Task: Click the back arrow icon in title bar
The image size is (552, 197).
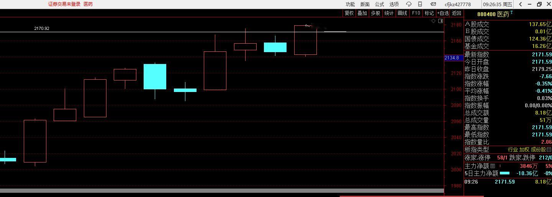Action: (x=521, y=4)
